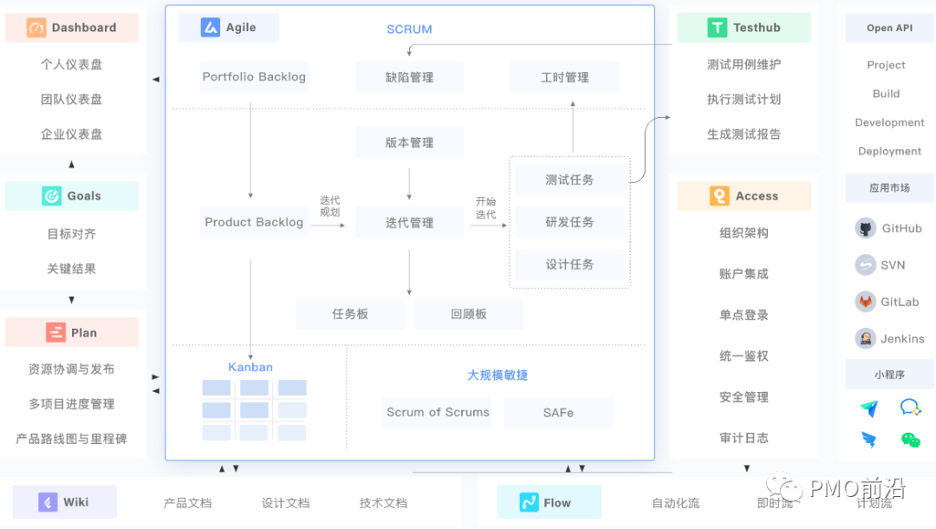Screen dimensions: 936x529
Task: Click the SVN logo icon
Action: [866, 264]
